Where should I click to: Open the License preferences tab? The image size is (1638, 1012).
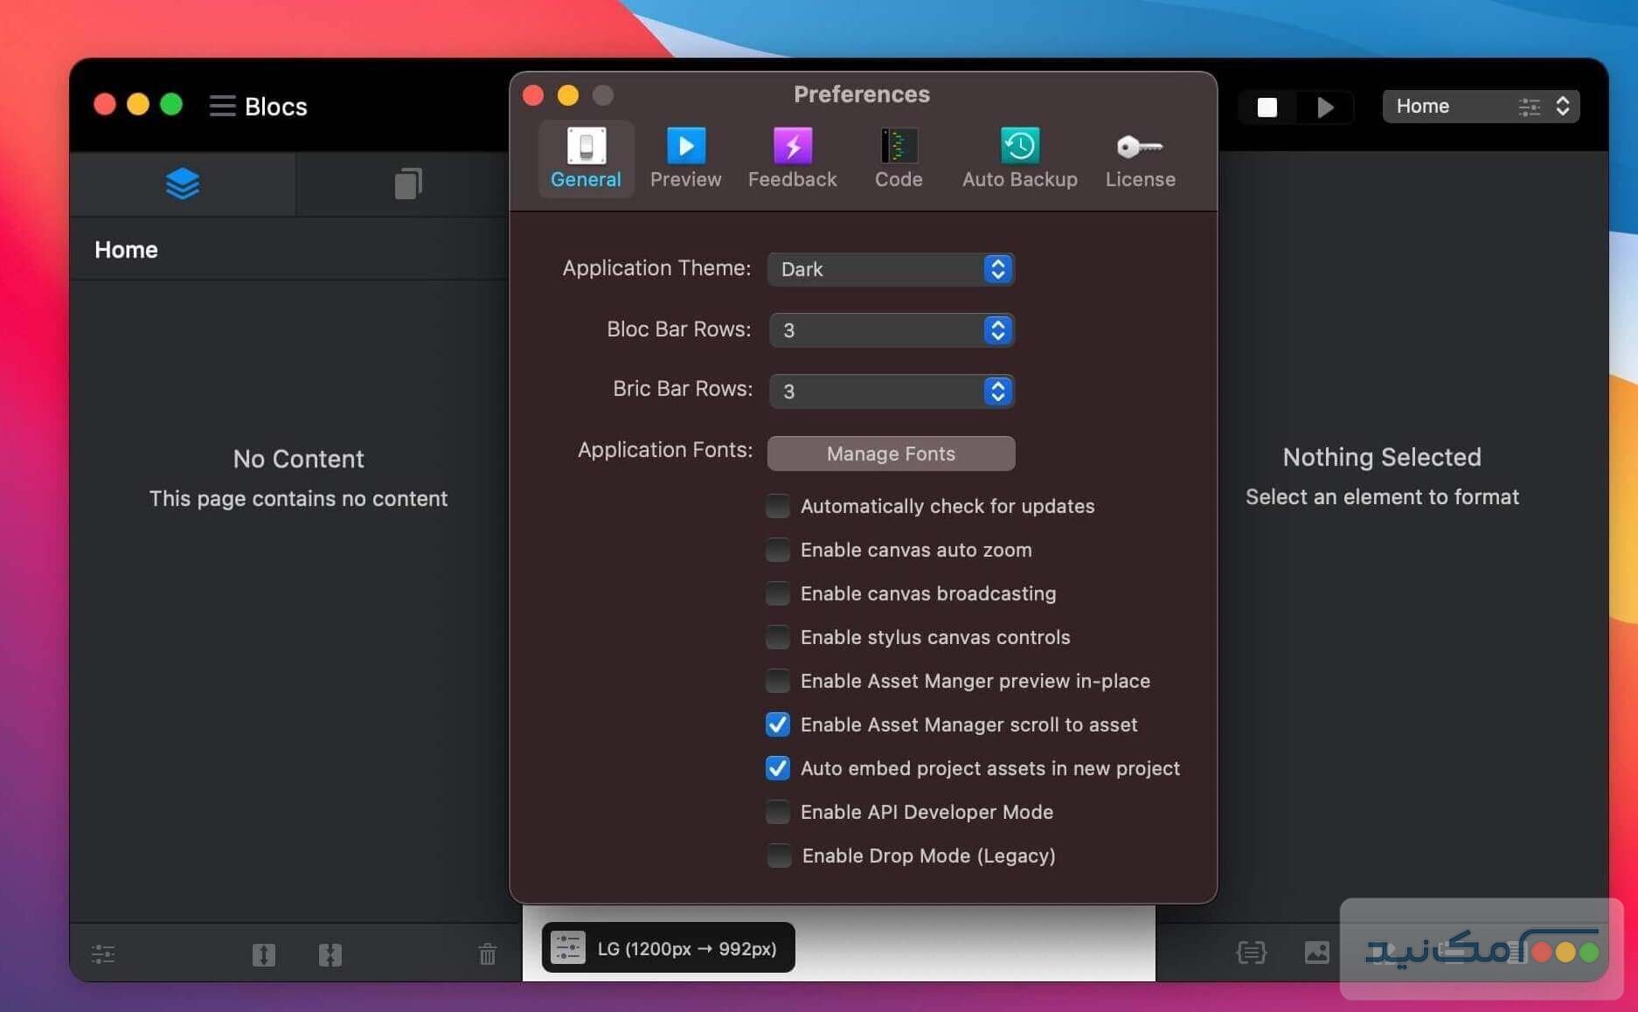pos(1140,158)
